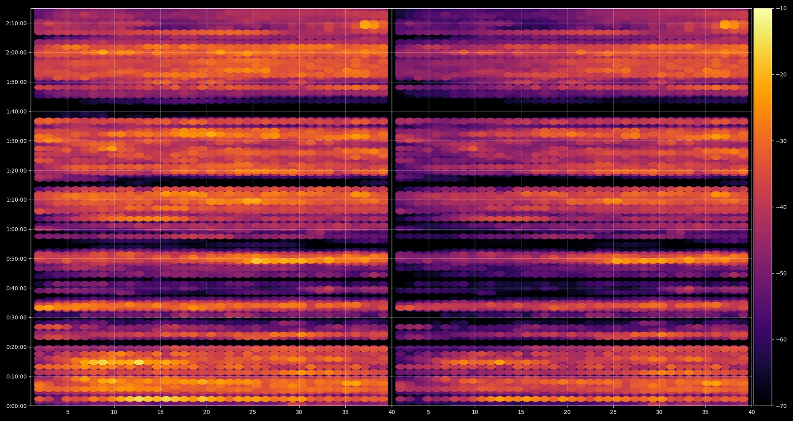Image resolution: width=793 pixels, height=421 pixels.
Task: Click the 0:30:00 time axis label
Action: coord(17,318)
